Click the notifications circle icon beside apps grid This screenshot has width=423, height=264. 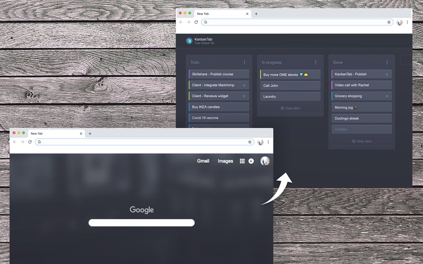coord(251,161)
